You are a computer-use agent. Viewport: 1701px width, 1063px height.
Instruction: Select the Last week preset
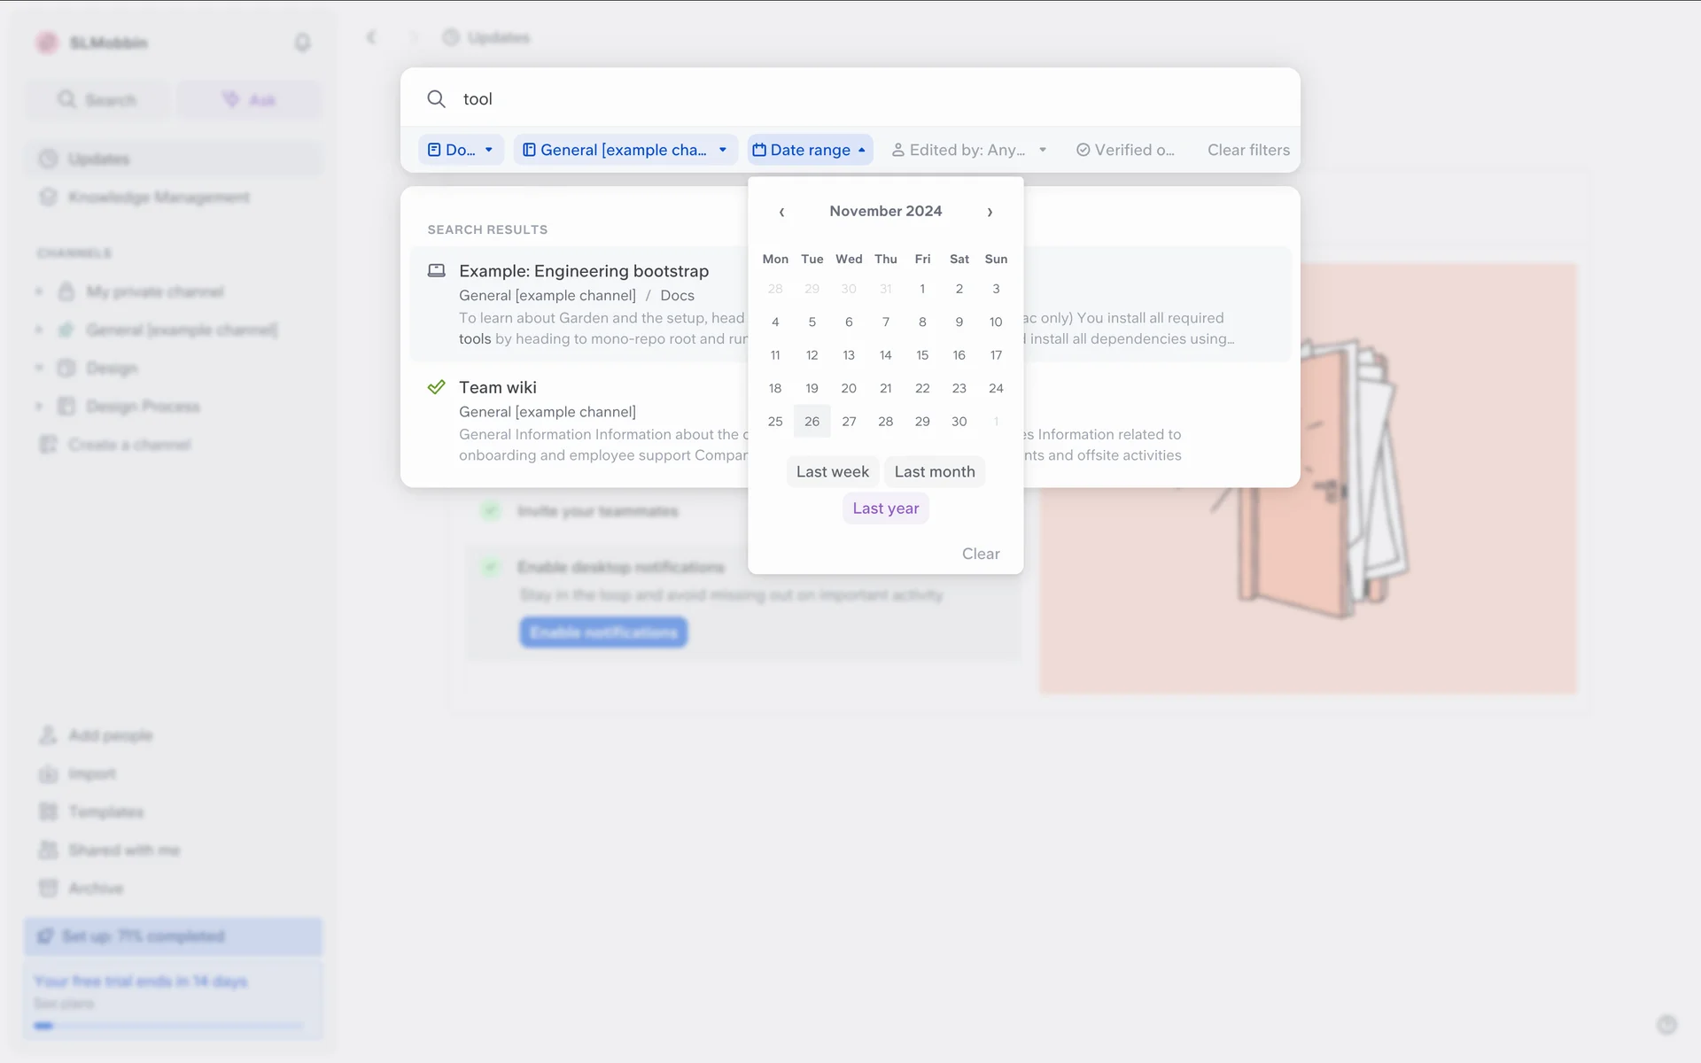click(832, 472)
